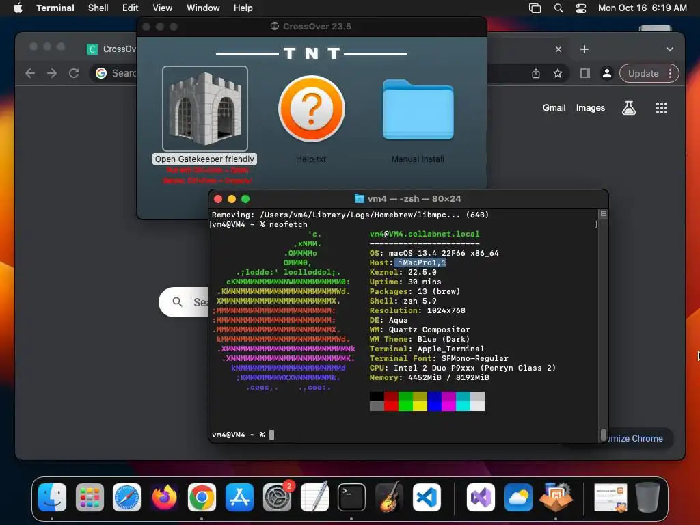Go forward in Chrome
This screenshot has height=525, width=700.
[x=52, y=73]
